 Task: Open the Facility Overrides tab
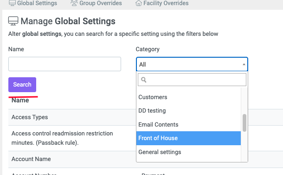pyautogui.click(x=162, y=3)
